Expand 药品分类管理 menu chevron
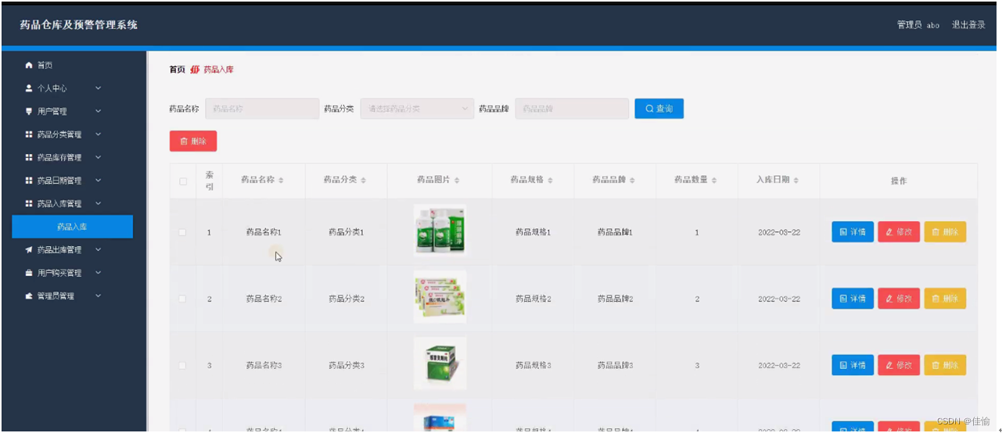Screen dimensions: 1002x433 pyautogui.click(x=98, y=134)
